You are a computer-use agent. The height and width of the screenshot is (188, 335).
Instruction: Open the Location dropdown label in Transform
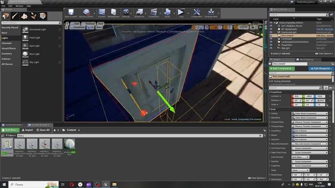(276, 96)
